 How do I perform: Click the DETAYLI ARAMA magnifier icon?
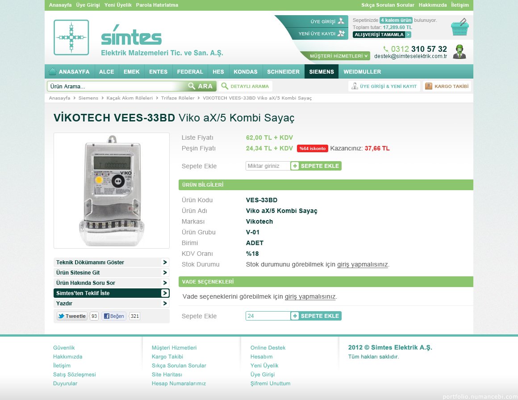pyautogui.click(x=225, y=86)
